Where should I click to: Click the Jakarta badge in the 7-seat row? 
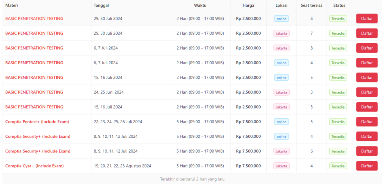(281, 33)
